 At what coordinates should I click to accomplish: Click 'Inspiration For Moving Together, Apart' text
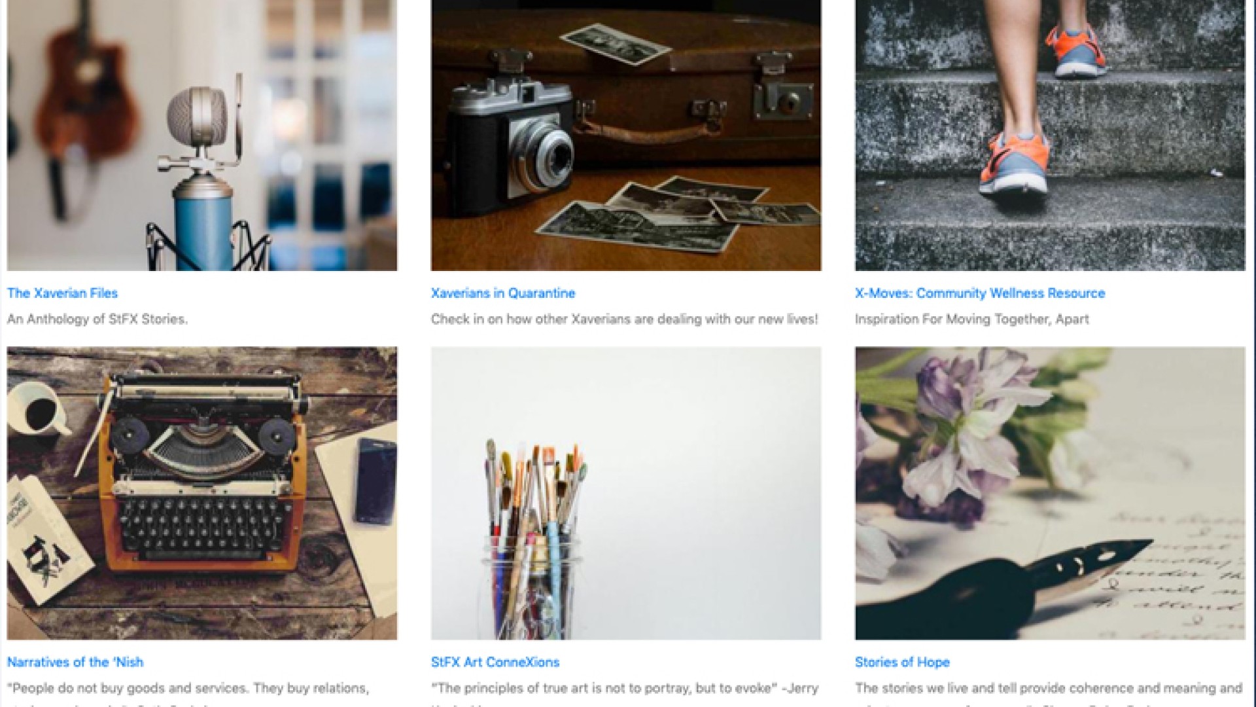click(972, 319)
